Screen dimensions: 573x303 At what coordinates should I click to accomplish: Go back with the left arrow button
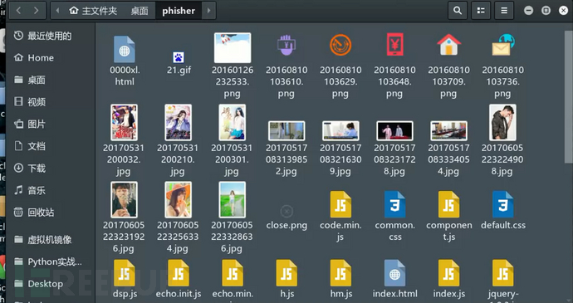pos(18,11)
